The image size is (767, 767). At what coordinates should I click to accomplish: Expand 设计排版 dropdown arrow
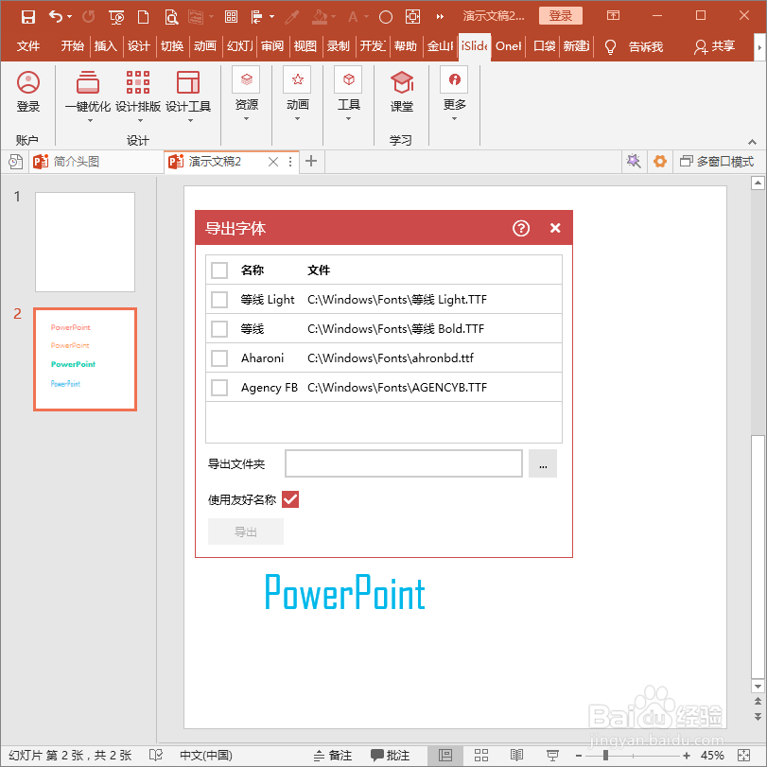pos(140,121)
